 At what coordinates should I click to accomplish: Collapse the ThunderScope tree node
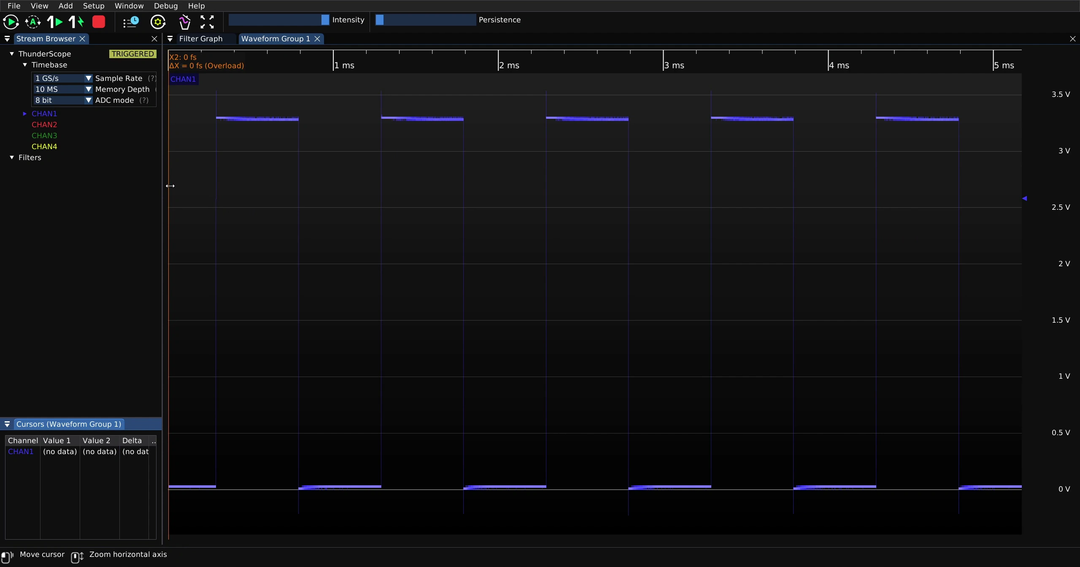point(12,54)
